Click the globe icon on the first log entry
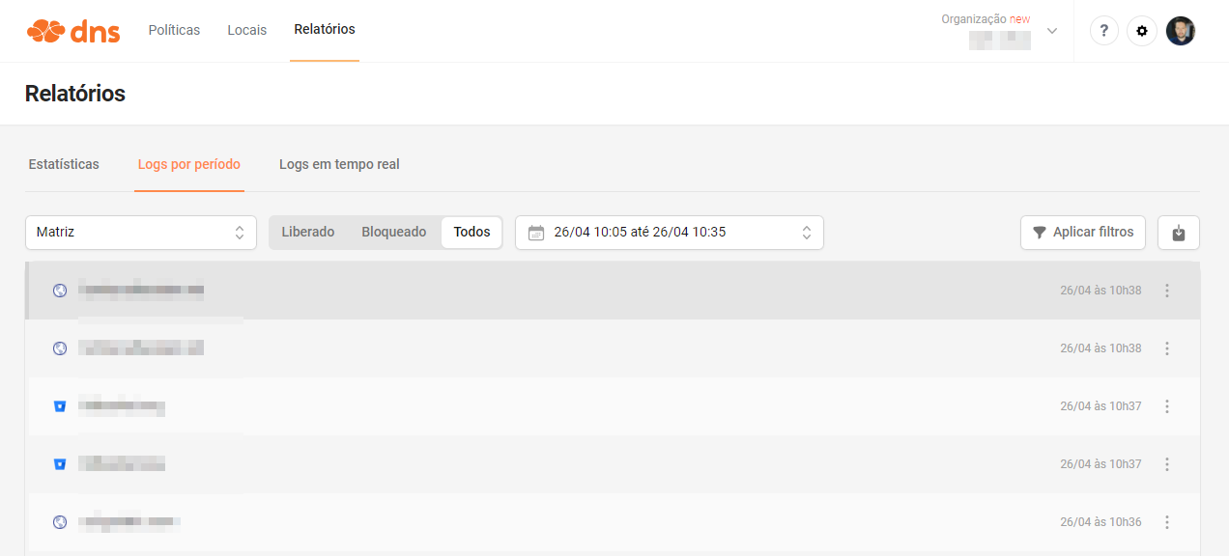1229x556 pixels. tap(60, 291)
